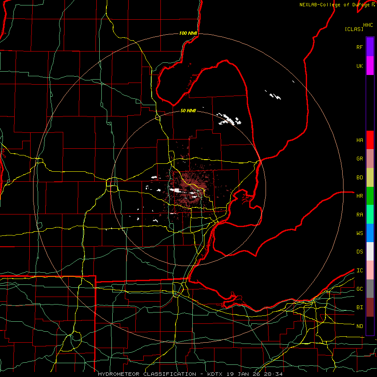The image size is (377, 377).
Task: Click the WS blue legend swatch
Action: 370,233
